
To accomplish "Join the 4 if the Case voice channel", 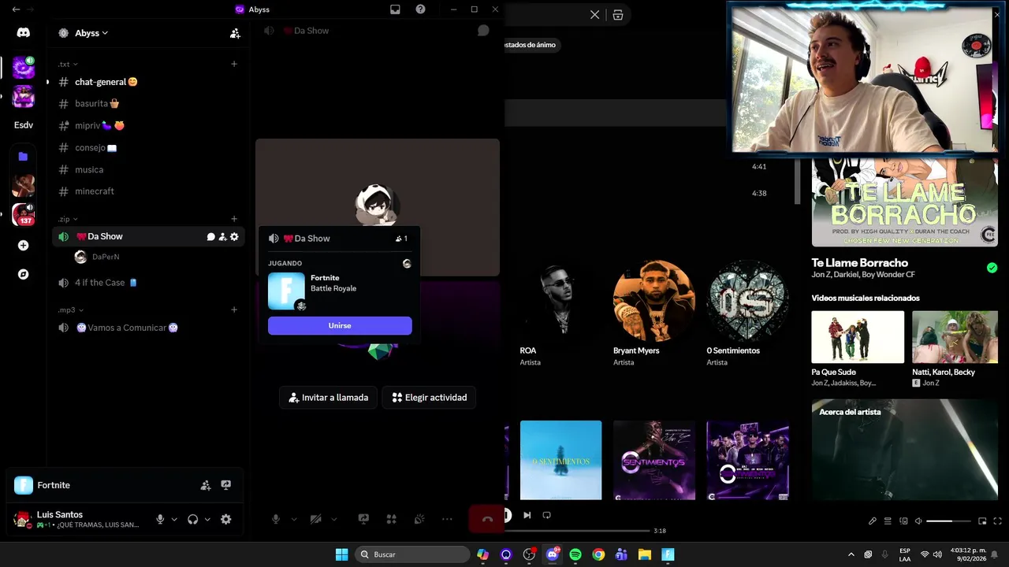I will [147, 283].
